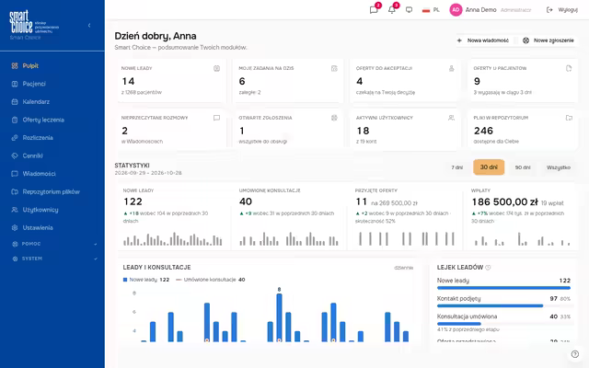Image resolution: width=589 pixels, height=368 pixels.
Task: Click the Oferty do akceptacji icon
Action: [x=452, y=68]
